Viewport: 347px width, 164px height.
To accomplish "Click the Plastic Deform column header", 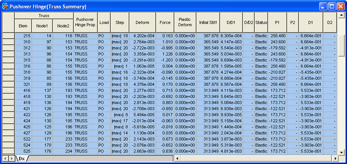I will (x=185, y=23).
